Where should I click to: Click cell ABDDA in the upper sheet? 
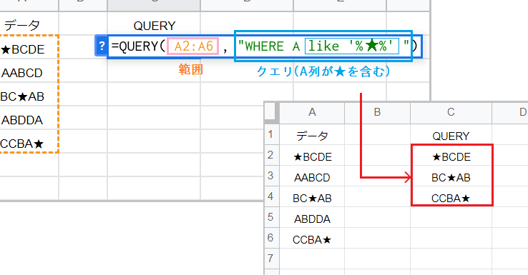coord(22,120)
